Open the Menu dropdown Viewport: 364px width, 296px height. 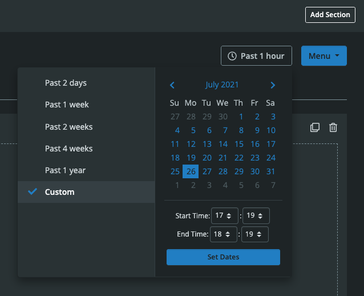click(x=324, y=56)
